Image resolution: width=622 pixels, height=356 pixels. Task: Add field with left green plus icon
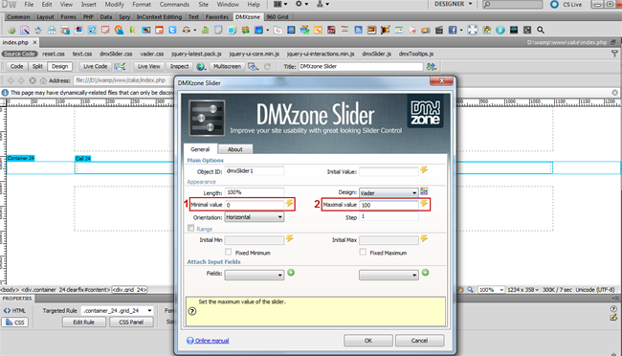click(x=291, y=273)
